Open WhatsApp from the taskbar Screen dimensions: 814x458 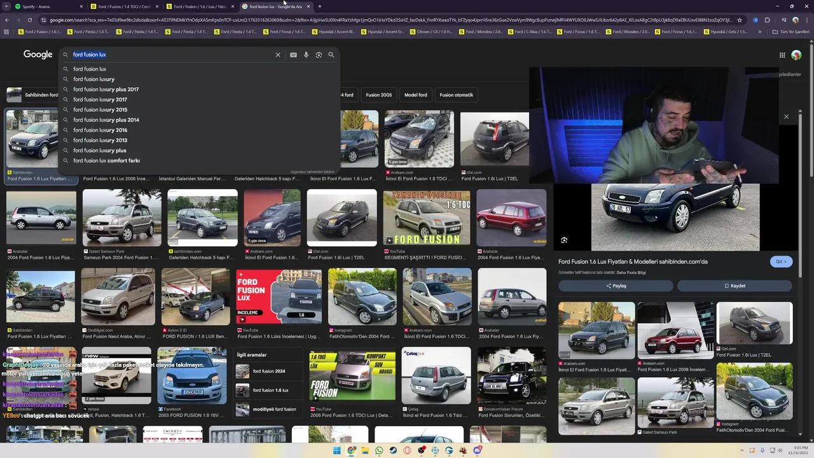point(379,450)
